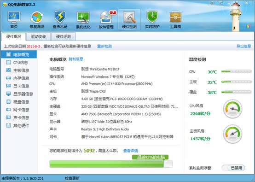Open the 查看详情 link
This screenshot has width=255, height=182.
pos(130,151)
